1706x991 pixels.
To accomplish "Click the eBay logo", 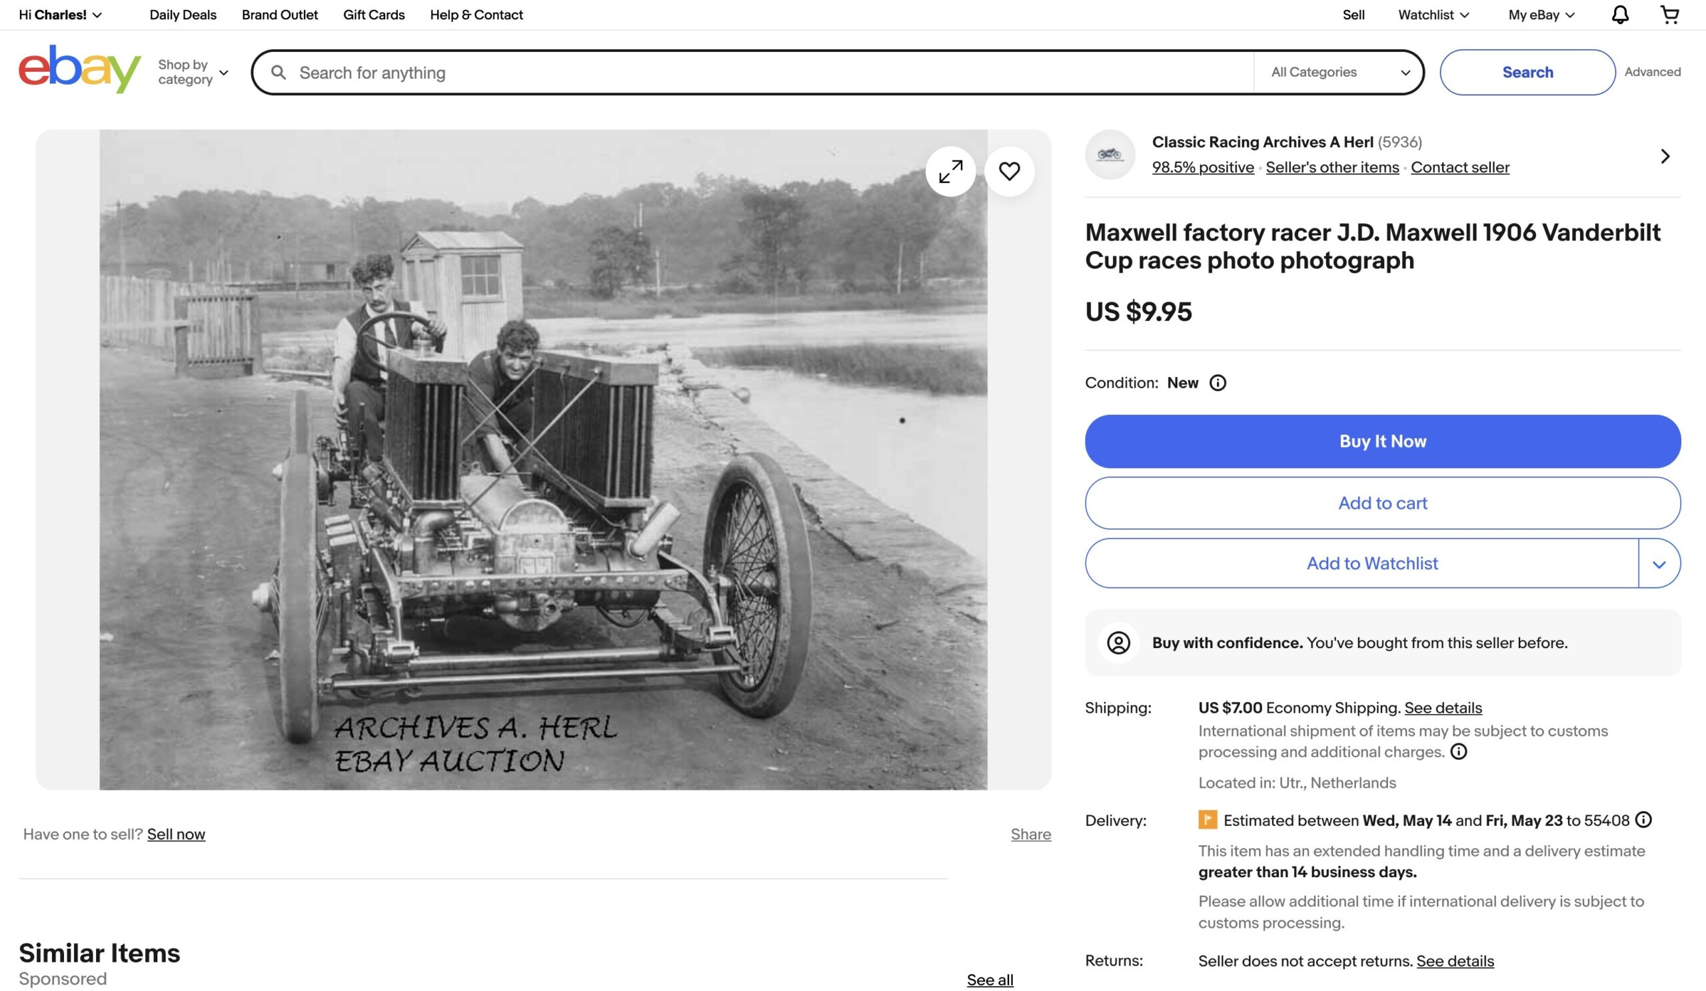I will coord(80,69).
